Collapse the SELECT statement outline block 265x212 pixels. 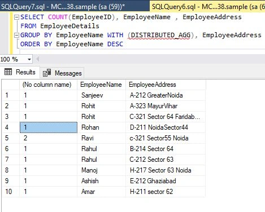click(x=16, y=17)
